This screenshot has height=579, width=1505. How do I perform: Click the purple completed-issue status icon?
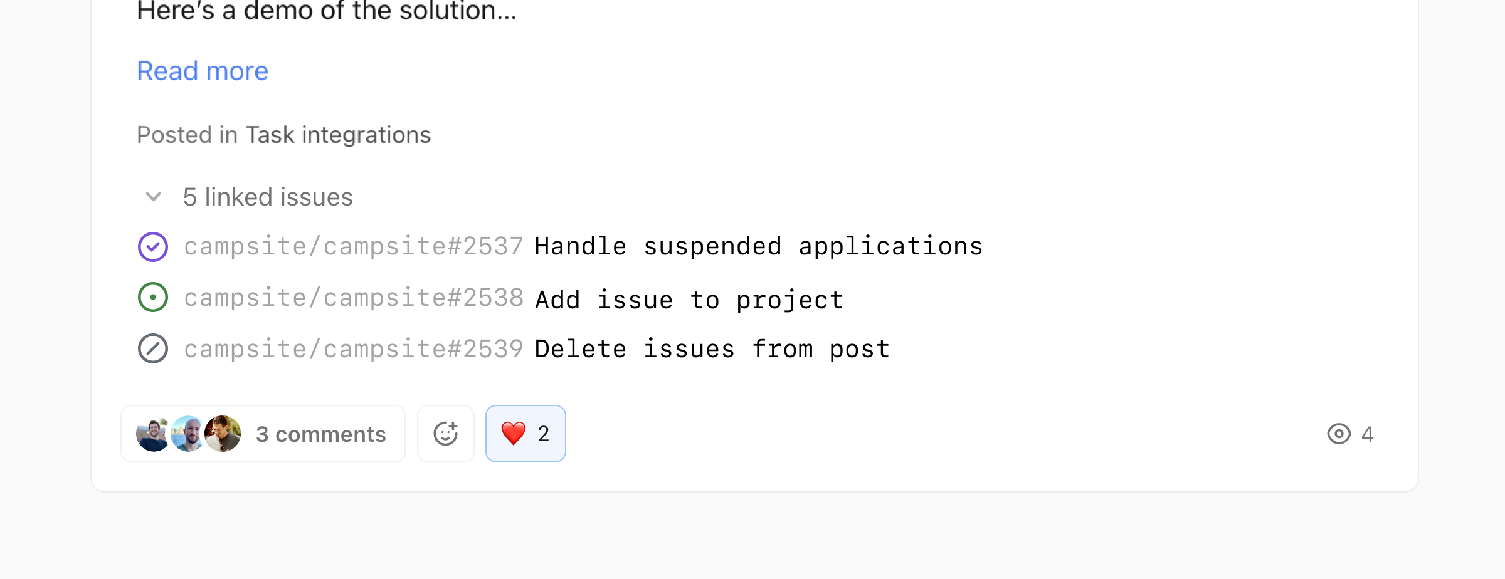click(153, 247)
